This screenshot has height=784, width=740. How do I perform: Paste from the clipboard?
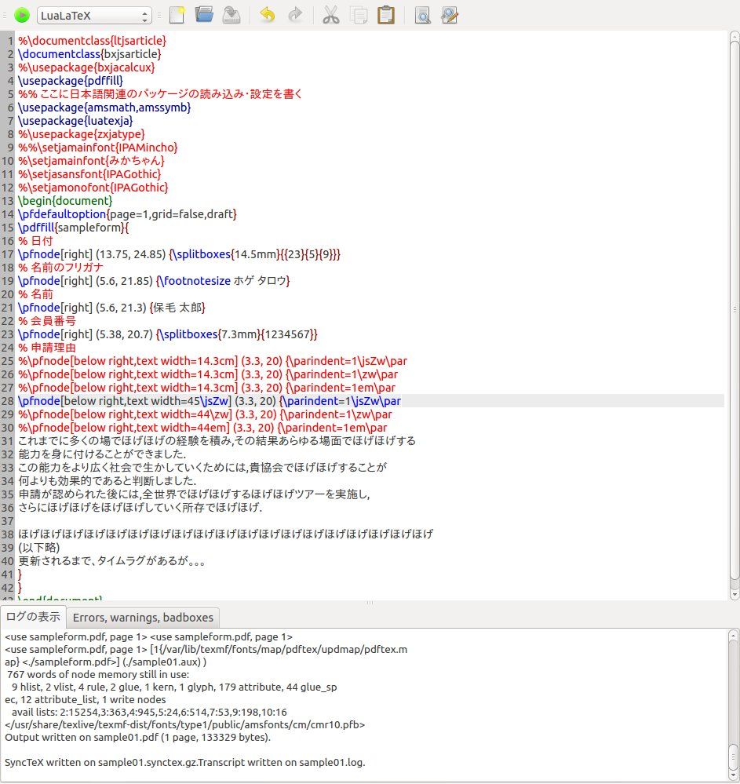(385, 15)
